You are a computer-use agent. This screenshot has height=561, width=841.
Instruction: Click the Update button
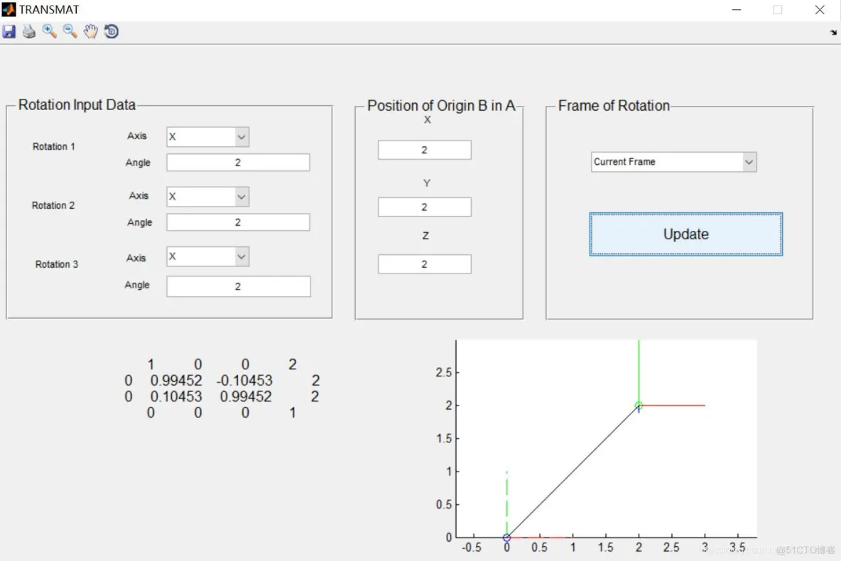point(686,234)
